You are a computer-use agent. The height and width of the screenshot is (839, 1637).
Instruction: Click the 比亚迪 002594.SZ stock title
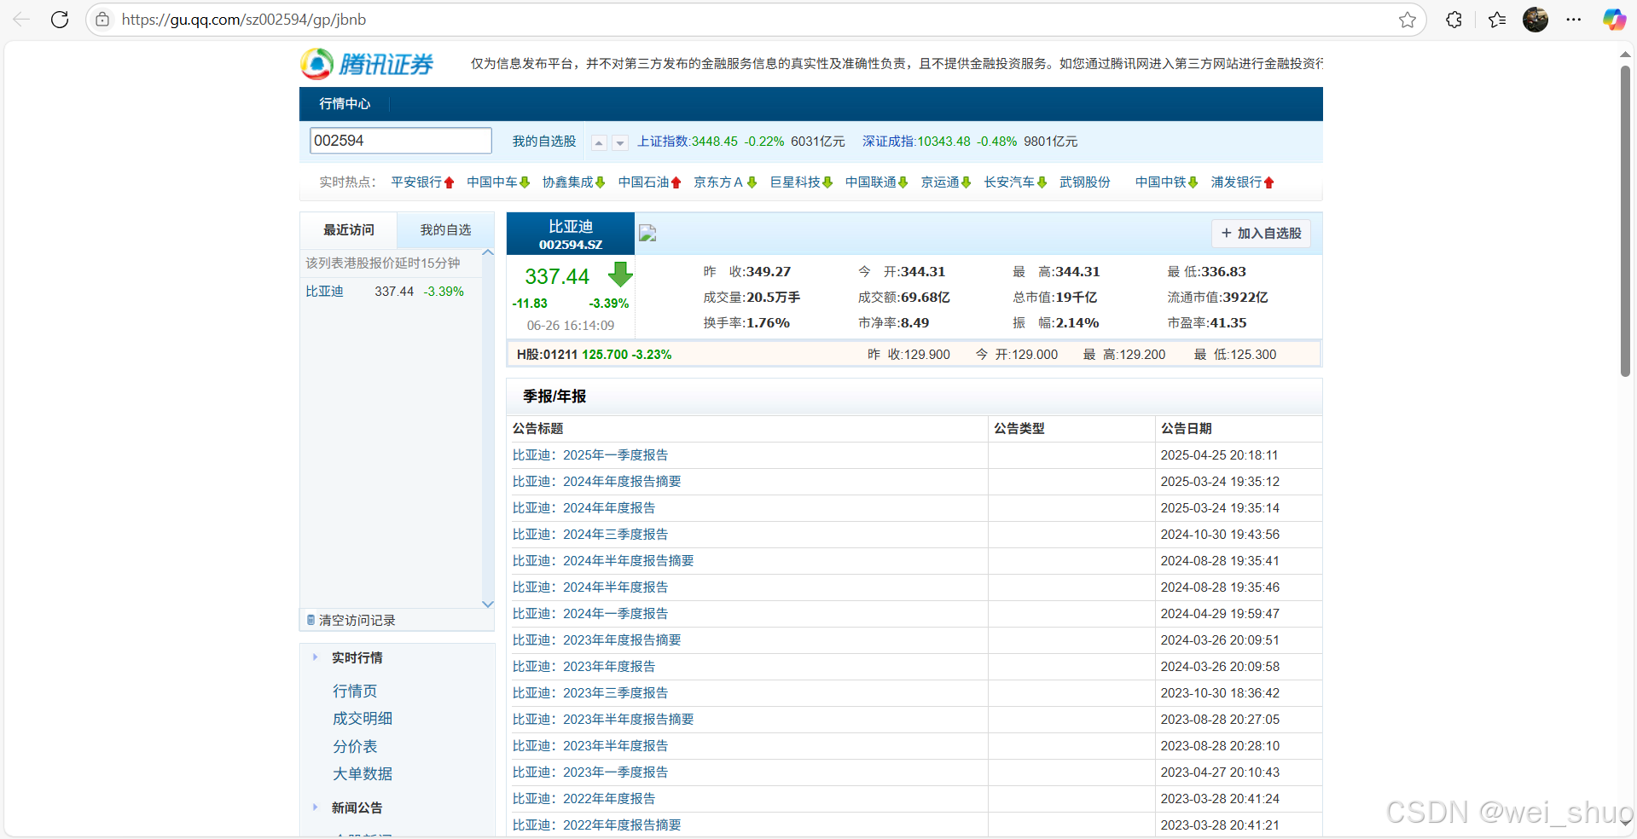click(x=571, y=234)
